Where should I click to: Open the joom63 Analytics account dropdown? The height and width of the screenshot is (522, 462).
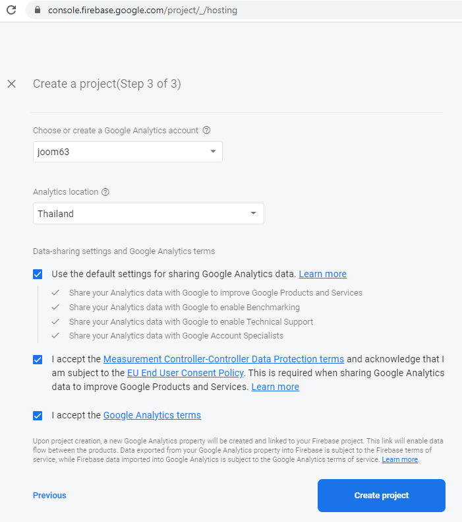pyautogui.click(x=128, y=152)
